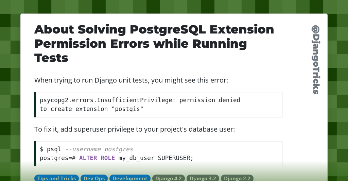Open the Tips and Tricks tag
348x181 pixels.
point(57,178)
